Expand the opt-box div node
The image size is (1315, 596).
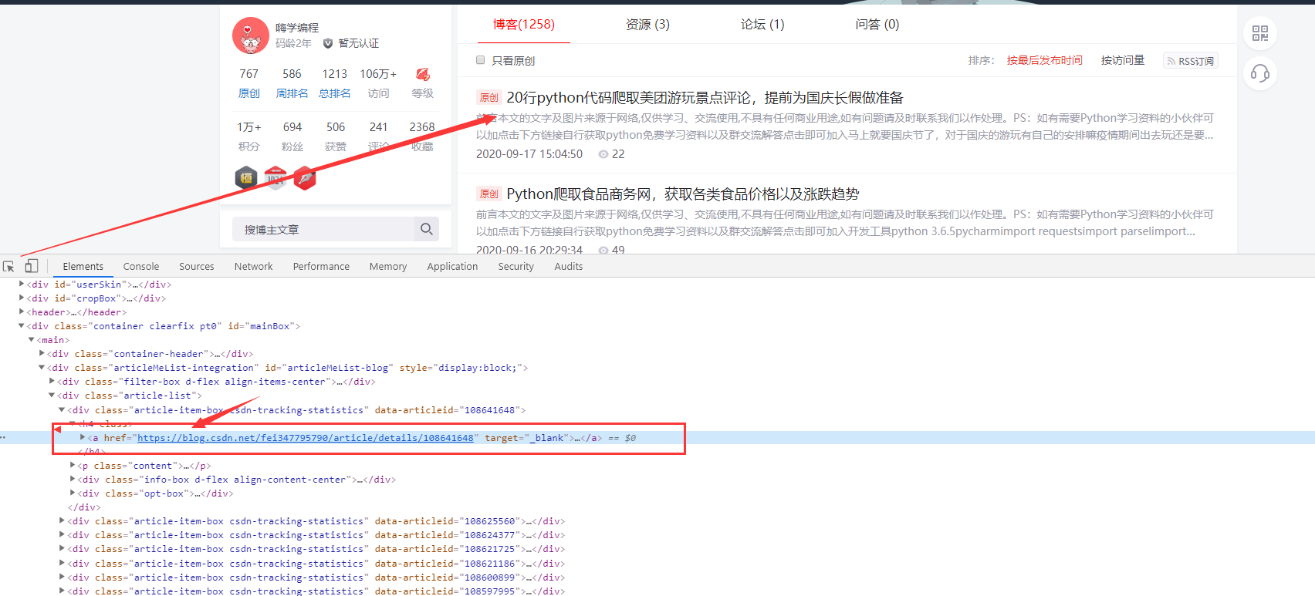[73, 493]
